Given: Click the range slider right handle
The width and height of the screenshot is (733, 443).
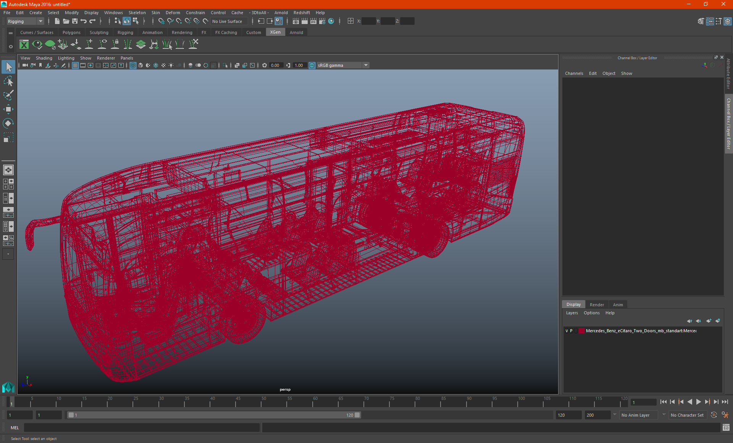Looking at the screenshot, I should tap(357, 415).
